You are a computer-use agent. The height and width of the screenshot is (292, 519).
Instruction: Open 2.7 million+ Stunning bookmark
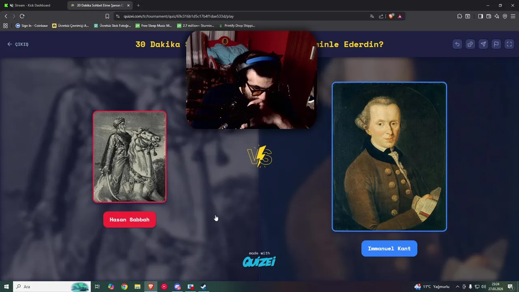[x=195, y=26]
